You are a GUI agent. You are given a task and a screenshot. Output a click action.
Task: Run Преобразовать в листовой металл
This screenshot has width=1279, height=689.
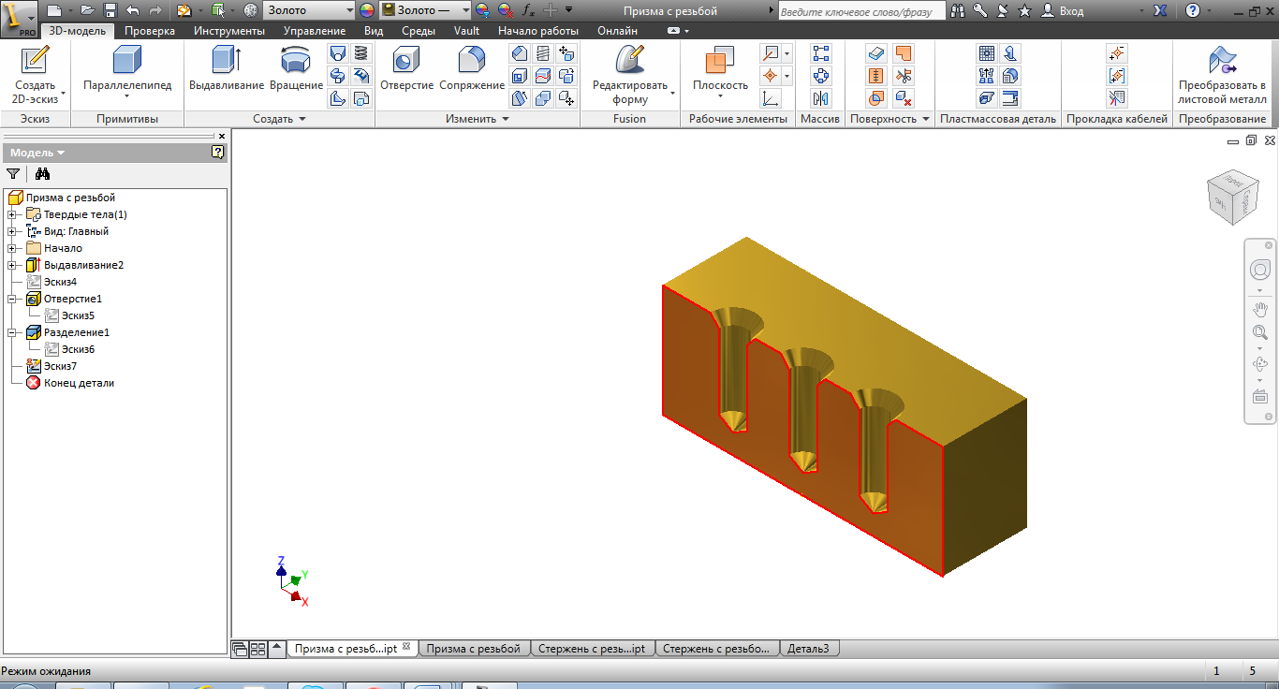[1222, 74]
